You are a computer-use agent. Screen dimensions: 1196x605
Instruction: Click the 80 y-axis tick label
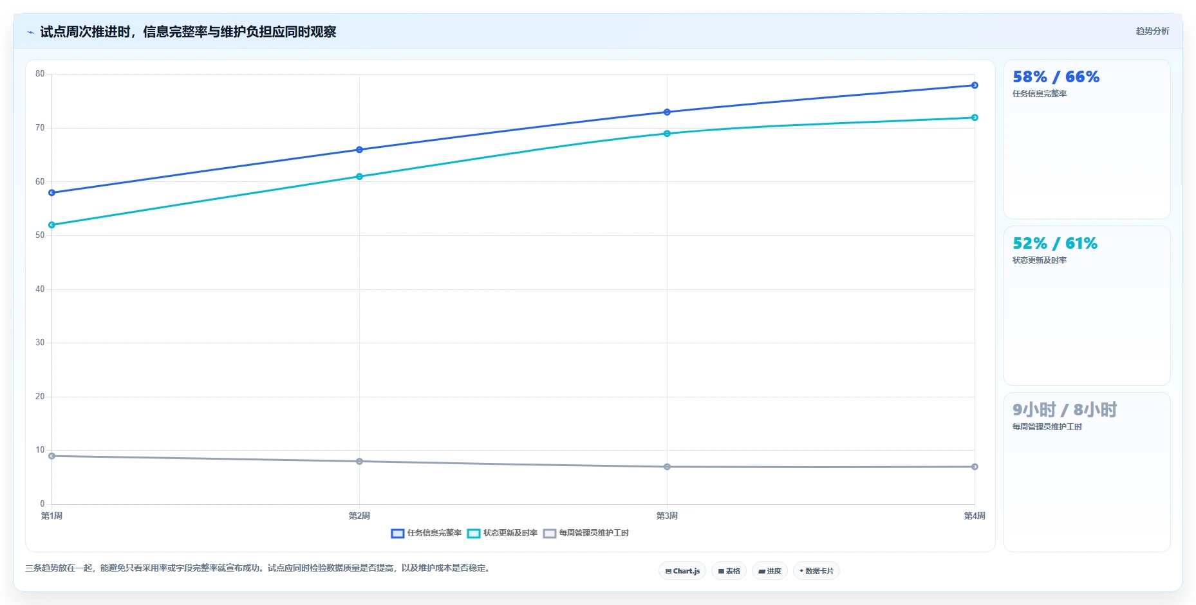(x=40, y=74)
